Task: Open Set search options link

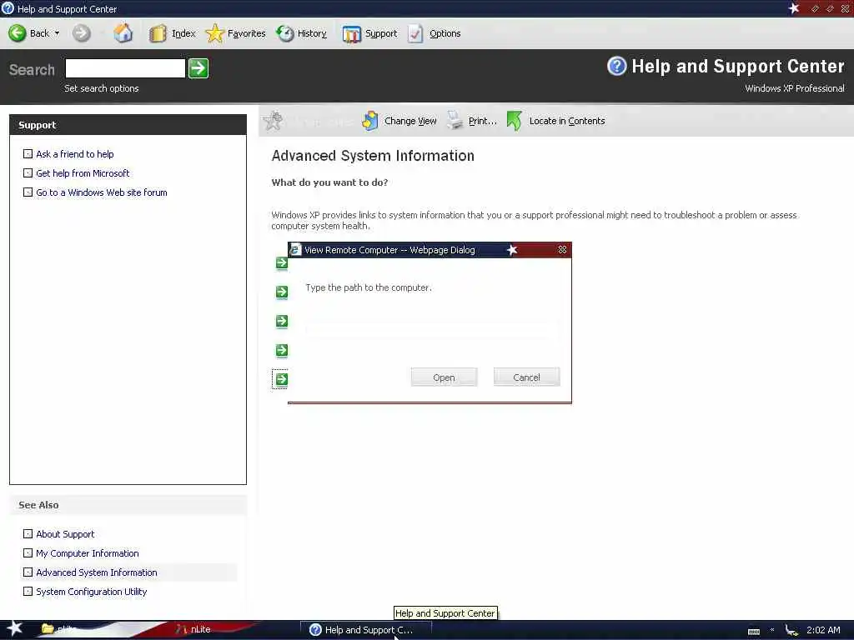Action: pos(101,88)
